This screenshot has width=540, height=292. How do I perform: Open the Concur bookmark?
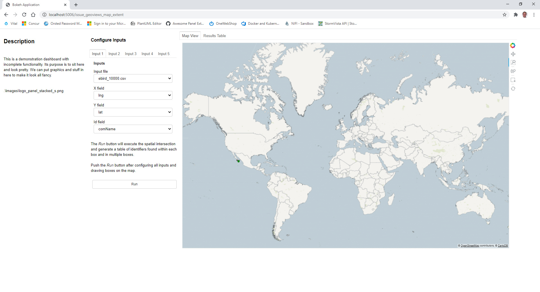pyautogui.click(x=31, y=24)
